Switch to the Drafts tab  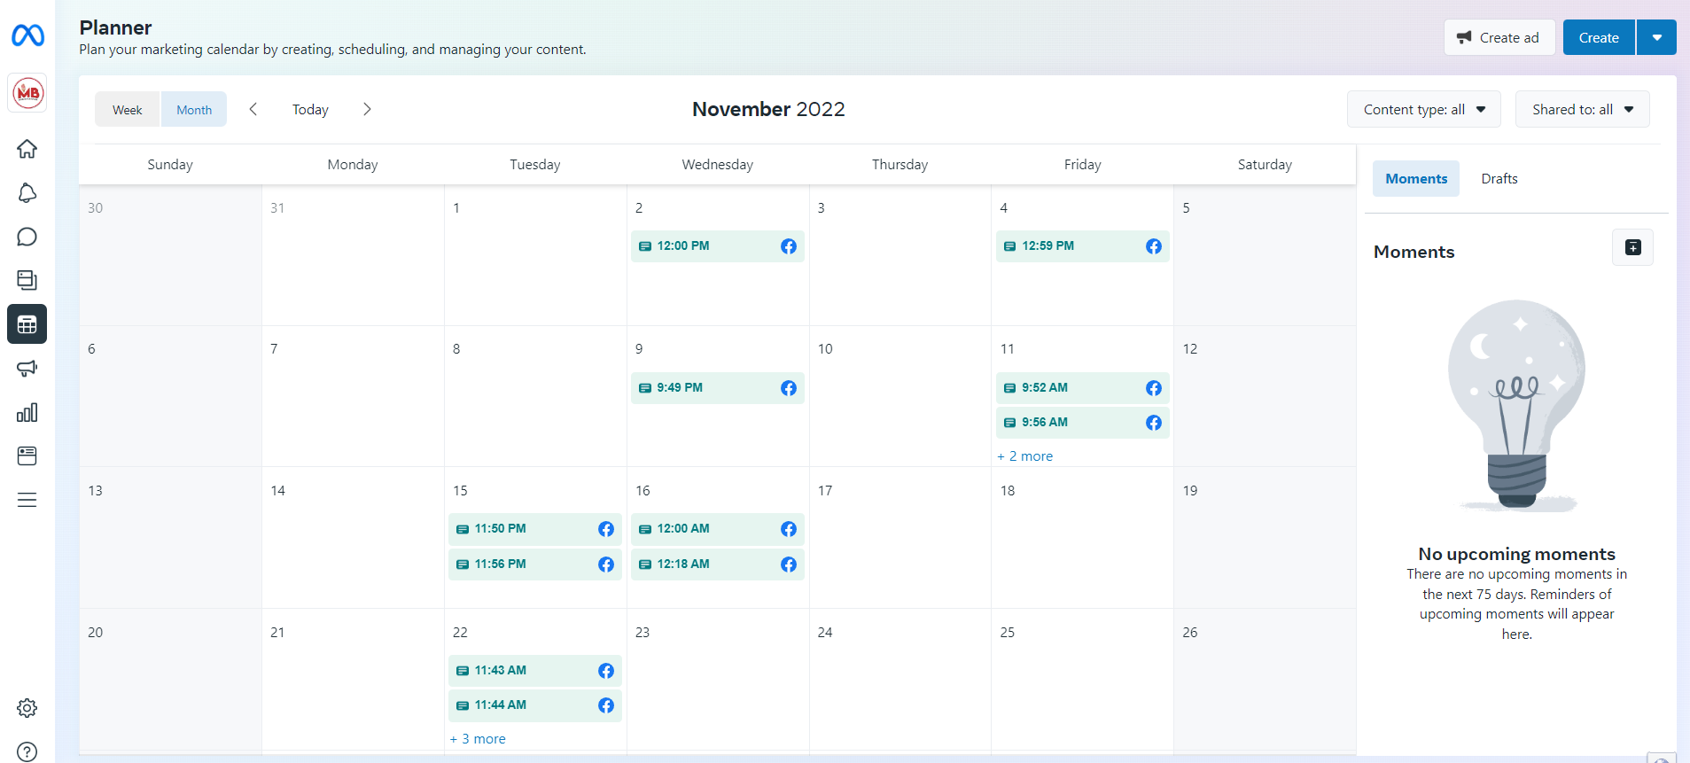pyautogui.click(x=1499, y=179)
